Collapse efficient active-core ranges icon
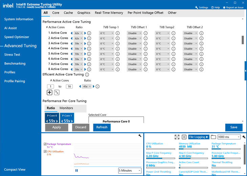Viewport: 247px width, 176px height. click(57, 92)
